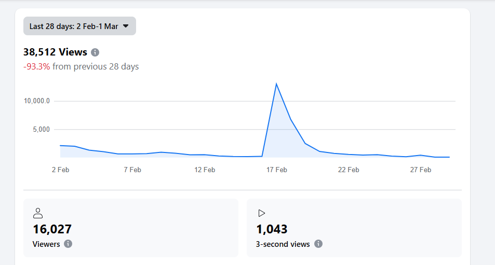Click the info icon next to Viewers

(x=68, y=244)
